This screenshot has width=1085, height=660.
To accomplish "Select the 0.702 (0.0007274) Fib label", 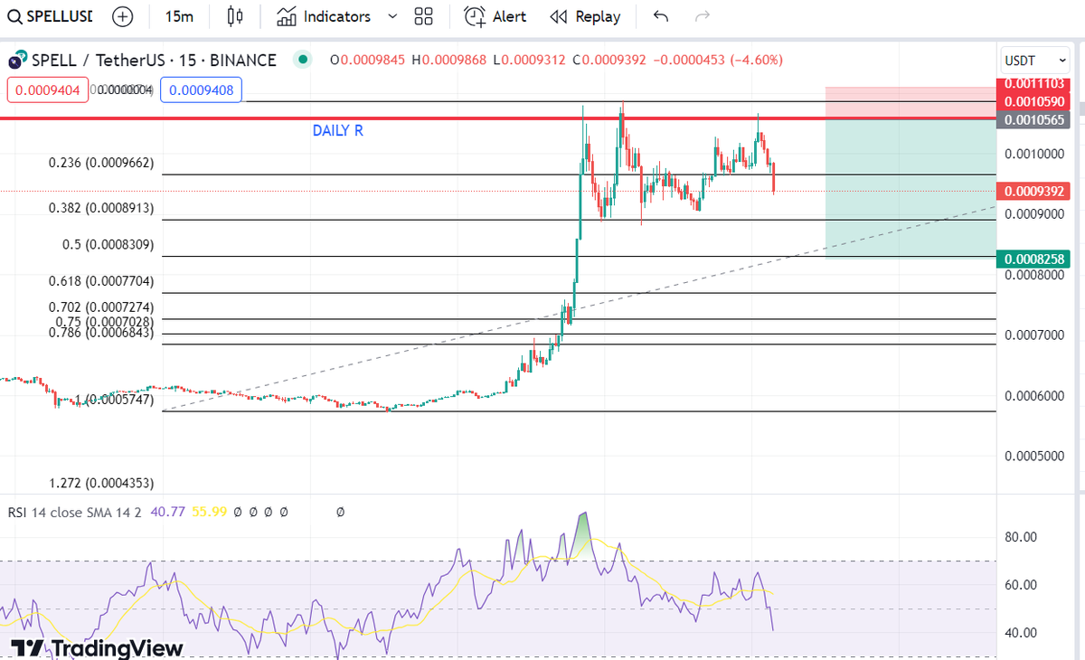I will (101, 307).
